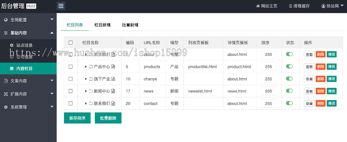Check the checkbox for 产品中心 row
Viewport: 347px width, 142px height.
pos(71,67)
